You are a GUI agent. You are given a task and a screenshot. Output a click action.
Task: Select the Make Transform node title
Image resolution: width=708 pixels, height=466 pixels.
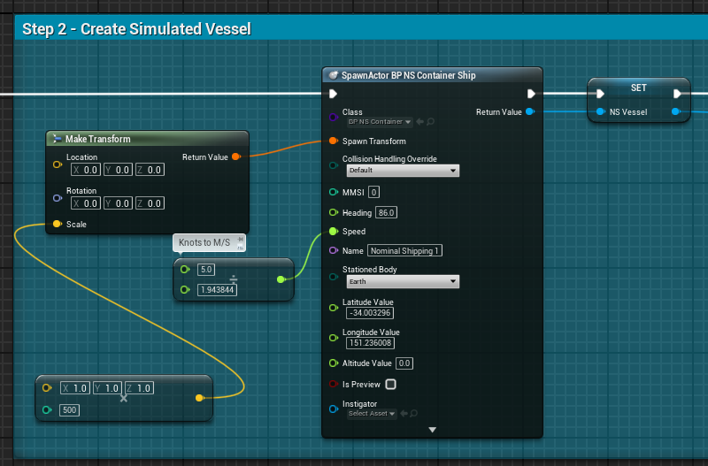97,139
